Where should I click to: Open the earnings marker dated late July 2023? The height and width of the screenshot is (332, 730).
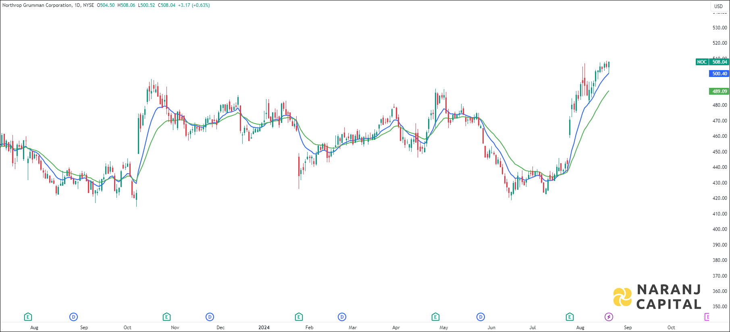[x=28, y=317]
